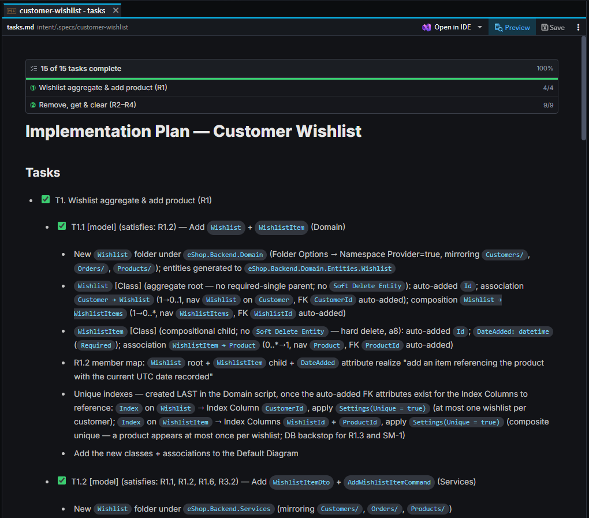This screenshot has height=518, width=589.
Task: Close the customer-wishlist tasks tab
Action: (115, 10)
